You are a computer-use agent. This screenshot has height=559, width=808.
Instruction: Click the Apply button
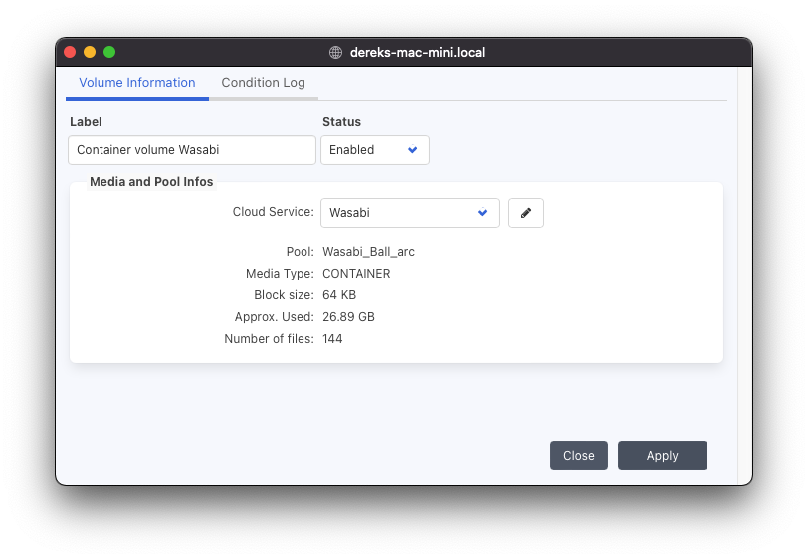coord(662,456)
